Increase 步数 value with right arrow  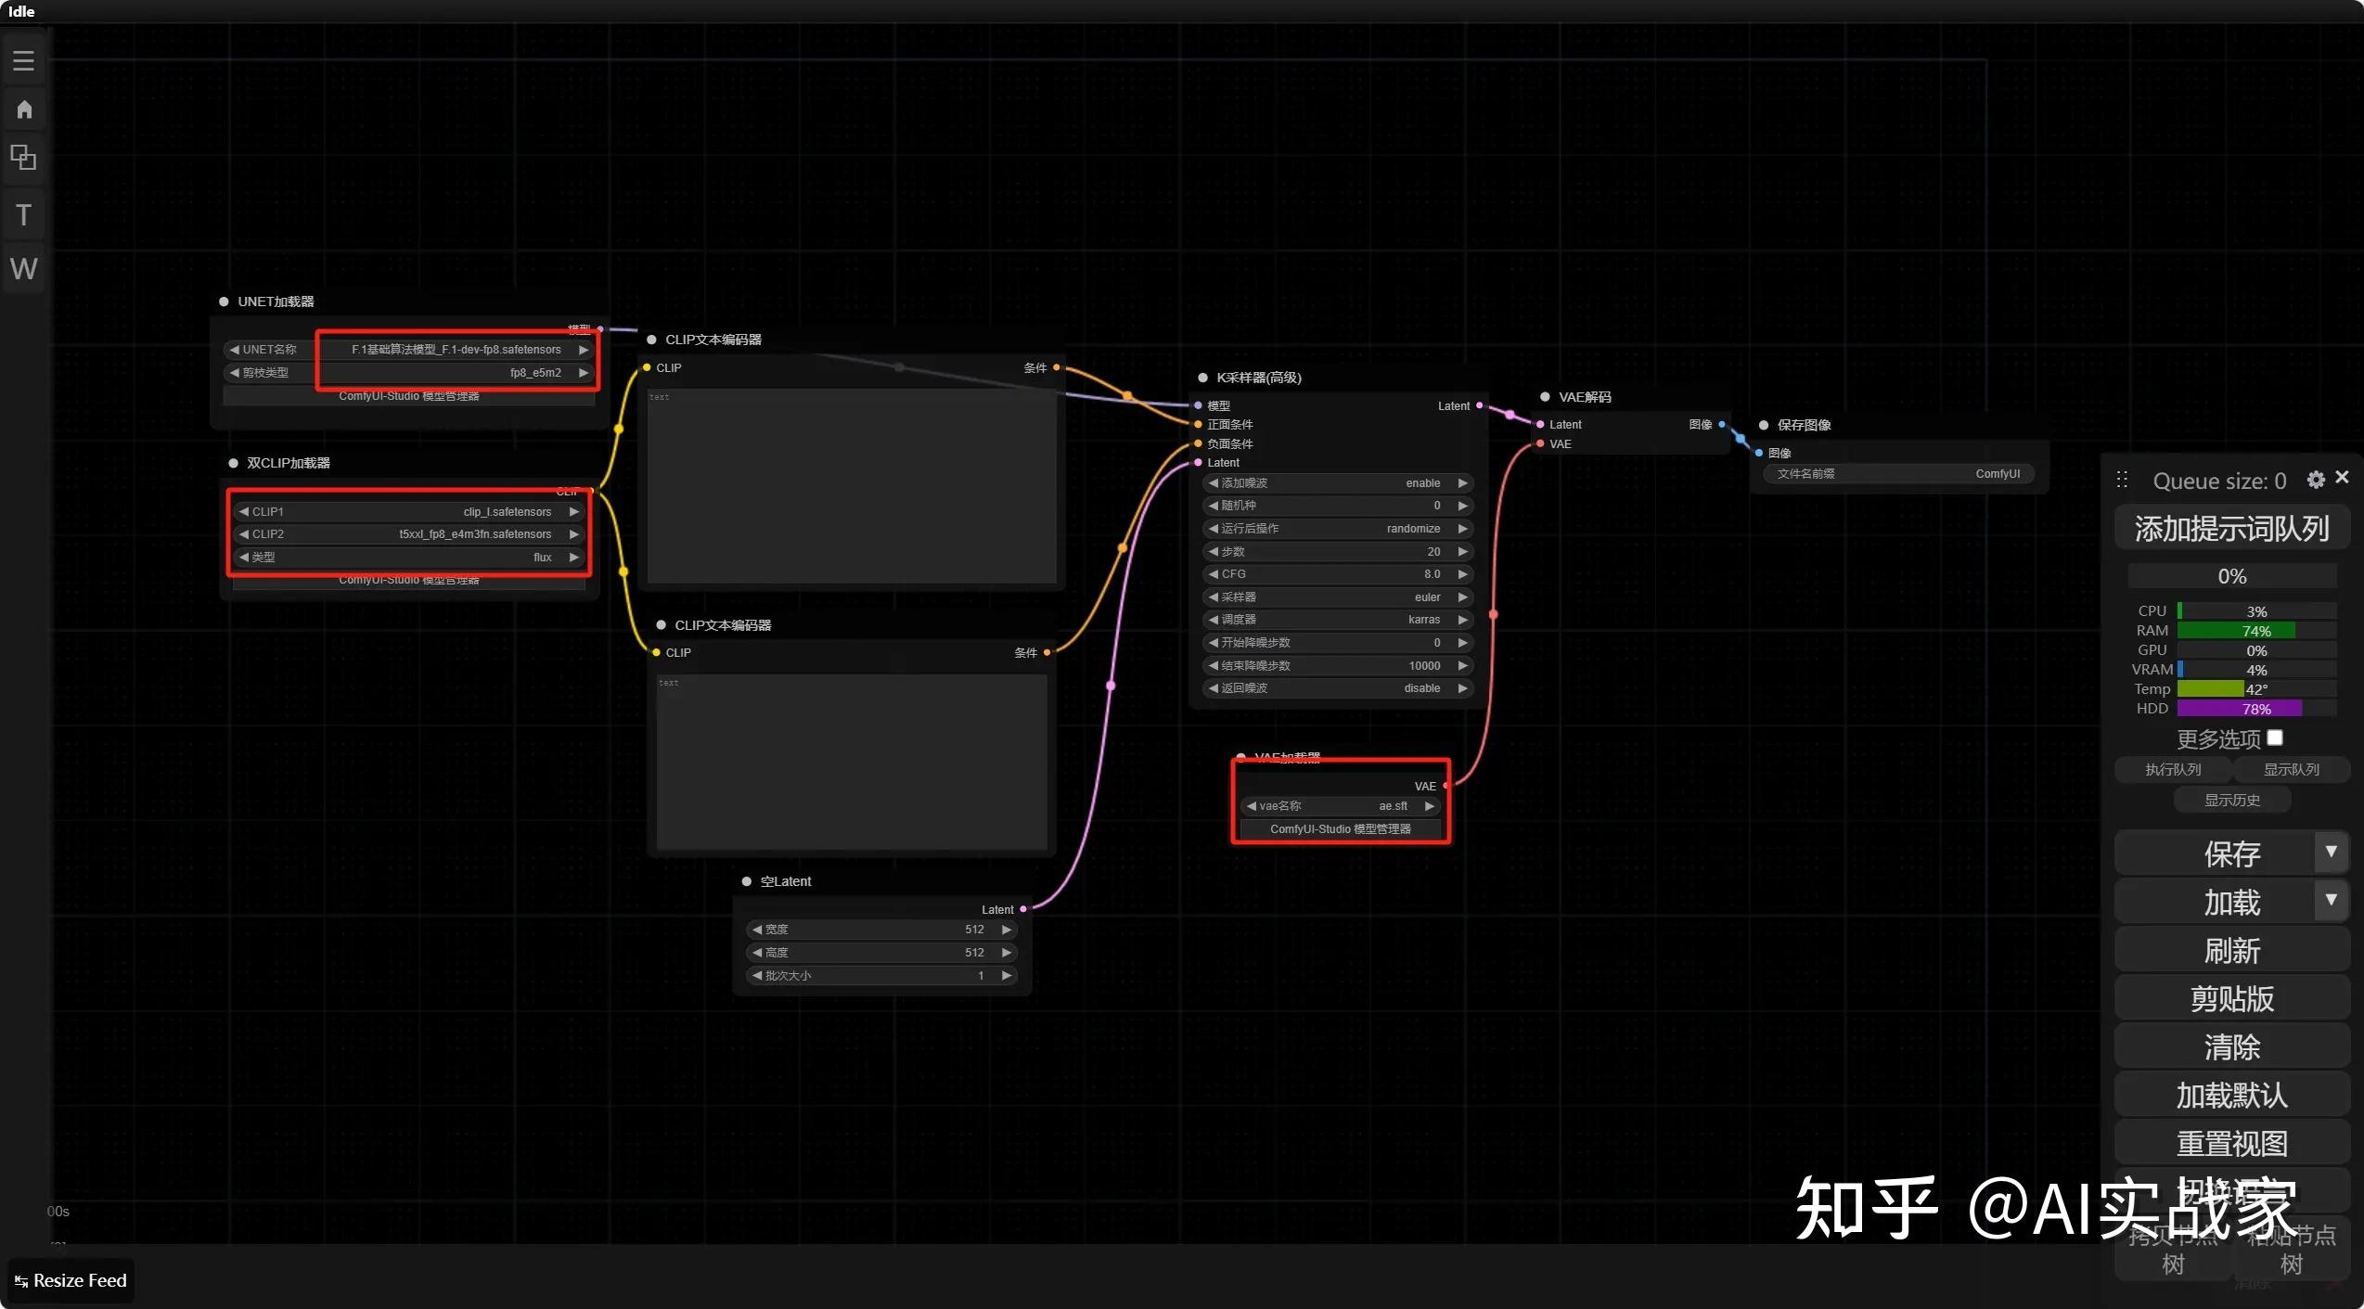coord(1463,552)
